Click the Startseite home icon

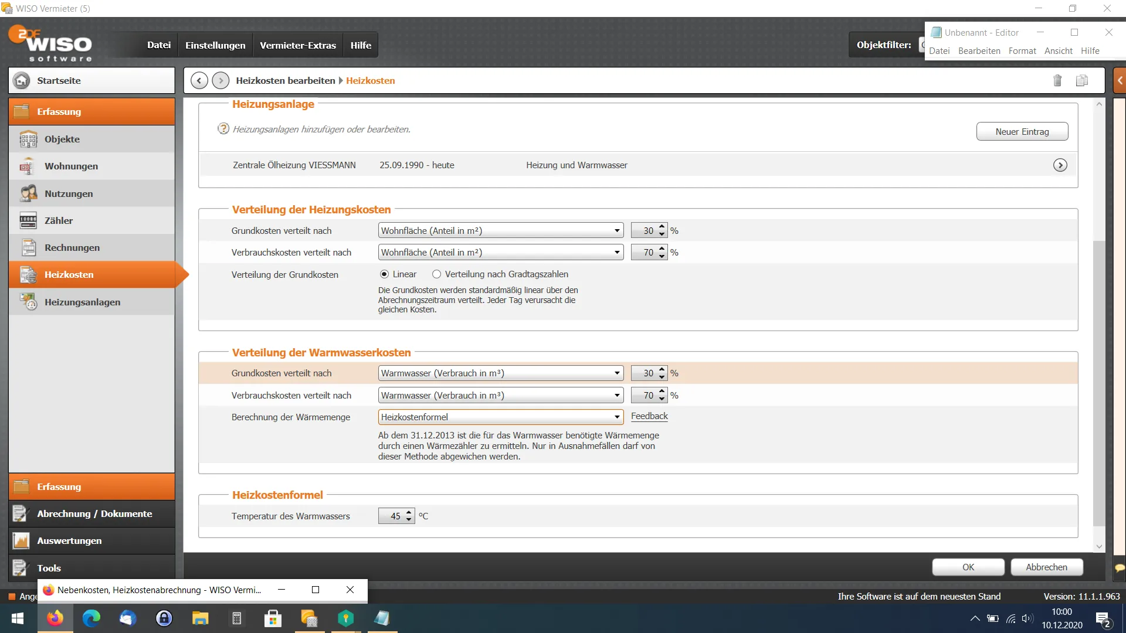tap(22, 81)
